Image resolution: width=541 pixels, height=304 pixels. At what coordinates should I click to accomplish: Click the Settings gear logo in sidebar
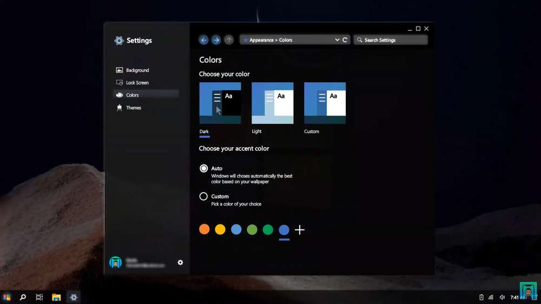[118, 41]
